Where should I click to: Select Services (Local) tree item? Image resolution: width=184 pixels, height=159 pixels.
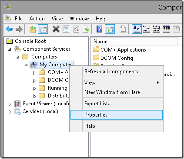(40, 111)
